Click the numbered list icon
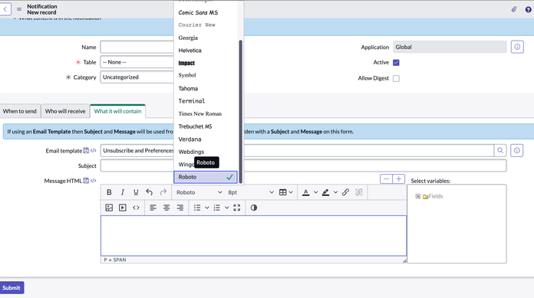534x298 pixels. [216, 208]
